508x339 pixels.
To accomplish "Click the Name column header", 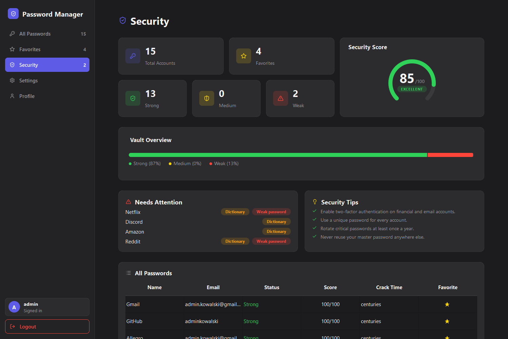I will click(x=155, y=287).
